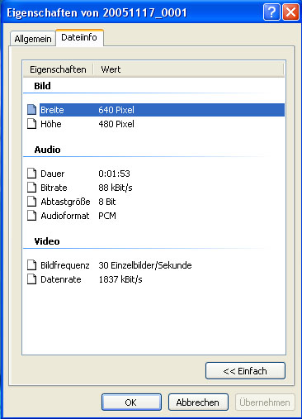302x419 pixels.
Task: Click the Bild group heading
Action: click(42, 86)
